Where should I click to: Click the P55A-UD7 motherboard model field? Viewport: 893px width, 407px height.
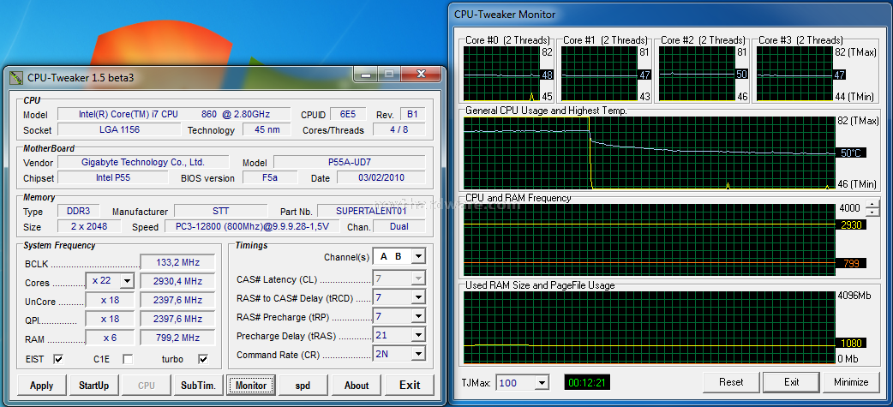pyautogui.click(x=349, y=162)
